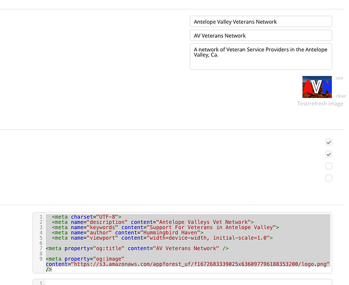Check the fourth, bottom-most checkbox
This screenshot has width=349, height=285.
(329, 178)
